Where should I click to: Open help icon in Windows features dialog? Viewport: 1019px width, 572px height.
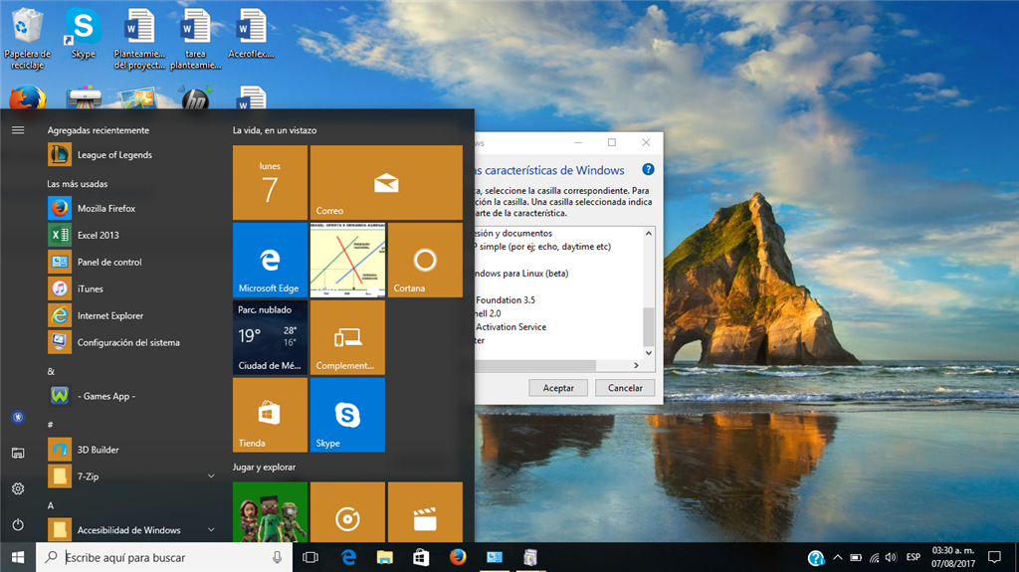pyautogui.click(x=648, y=170)
